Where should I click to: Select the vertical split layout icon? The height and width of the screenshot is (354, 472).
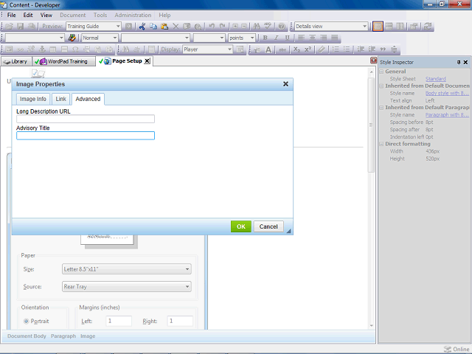[x=400, y=27]
